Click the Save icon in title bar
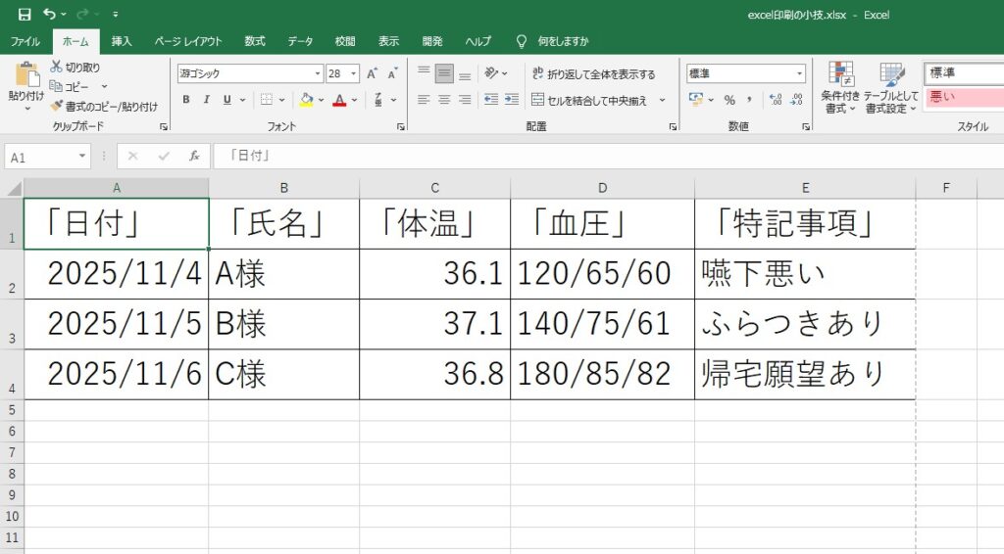Image resolution: width=1004 pixels, height=554 pixels. pos(25,15)
